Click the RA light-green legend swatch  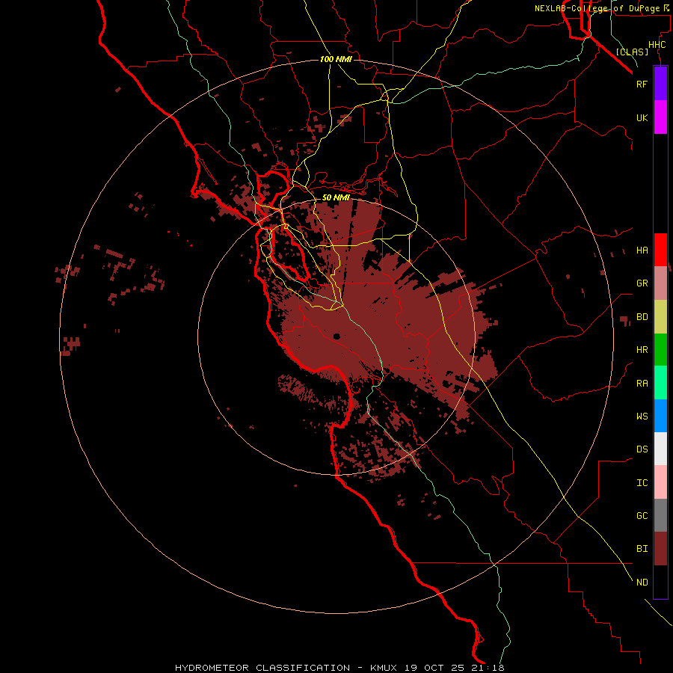point(660,383)
